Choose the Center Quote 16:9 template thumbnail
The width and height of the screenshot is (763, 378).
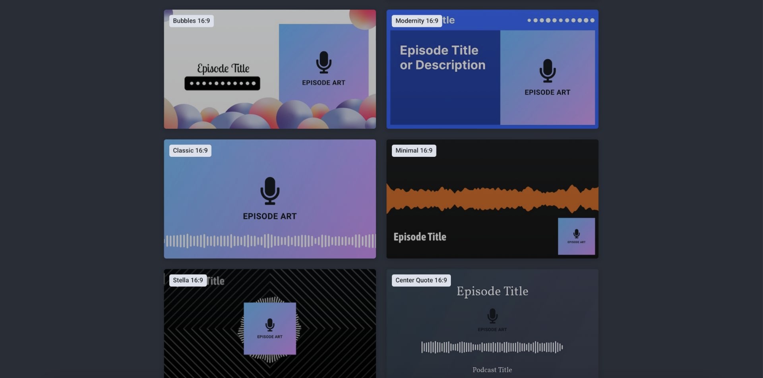492,324
